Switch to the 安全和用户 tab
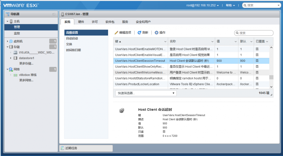Image resolution: width=283 pixels, height=156 pixels. [x=143, y=22]
